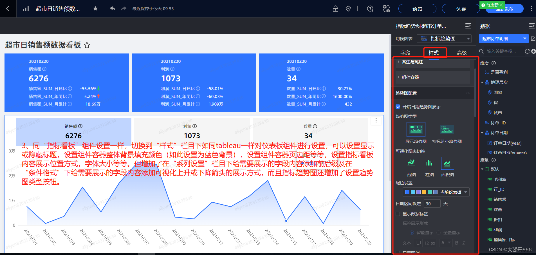Viewport: 536px width, 255px height.
Task: Collapse 默认 measures folder
Action: 482,169
